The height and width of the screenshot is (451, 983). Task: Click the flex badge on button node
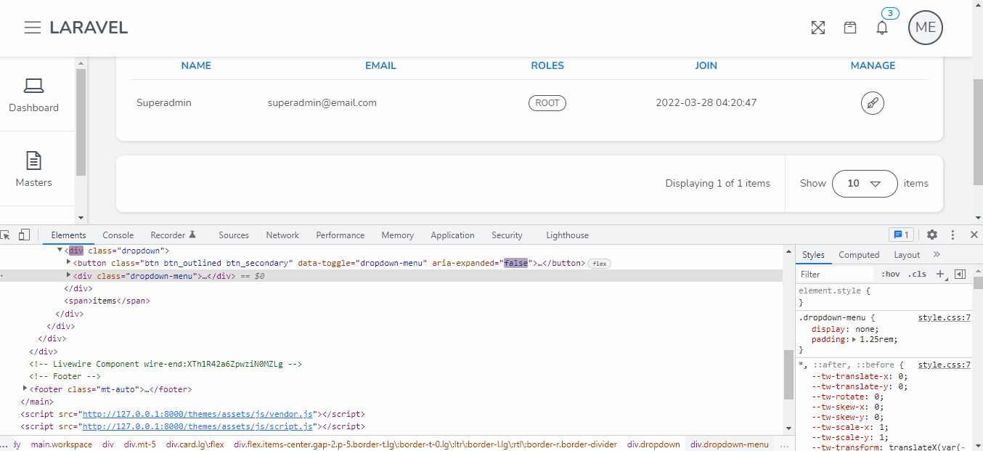[599, 263]
